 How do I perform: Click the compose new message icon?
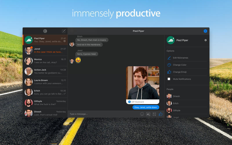click(64, 31)
